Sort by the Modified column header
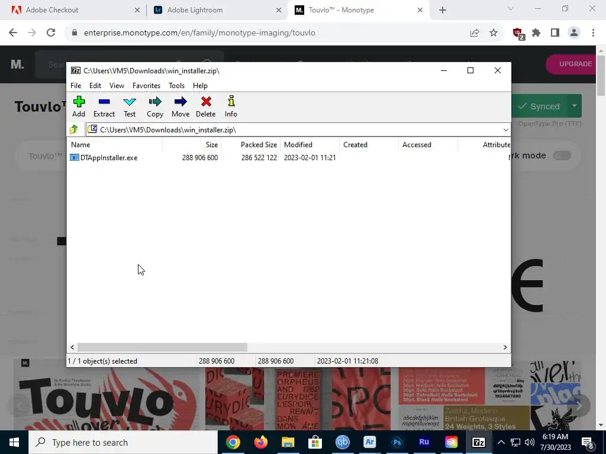 click(x=310, y=145)
